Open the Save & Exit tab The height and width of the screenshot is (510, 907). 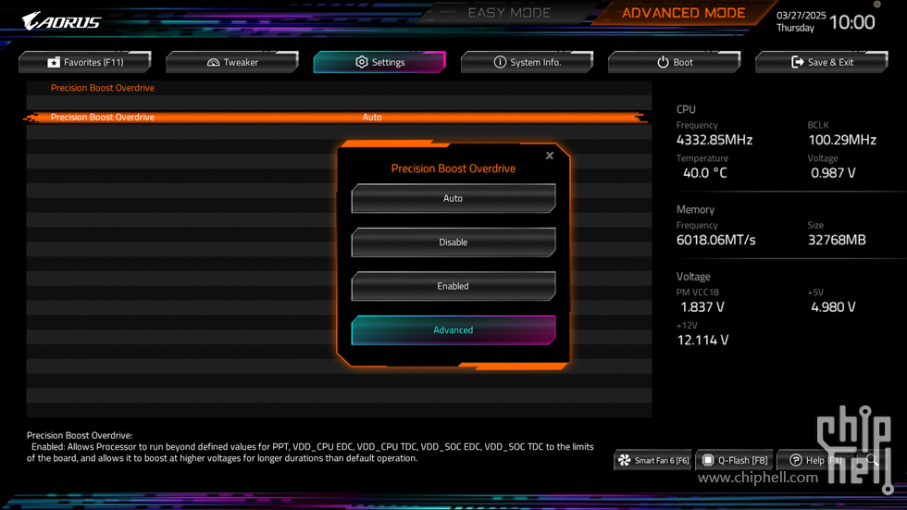[x=822, y=62]
